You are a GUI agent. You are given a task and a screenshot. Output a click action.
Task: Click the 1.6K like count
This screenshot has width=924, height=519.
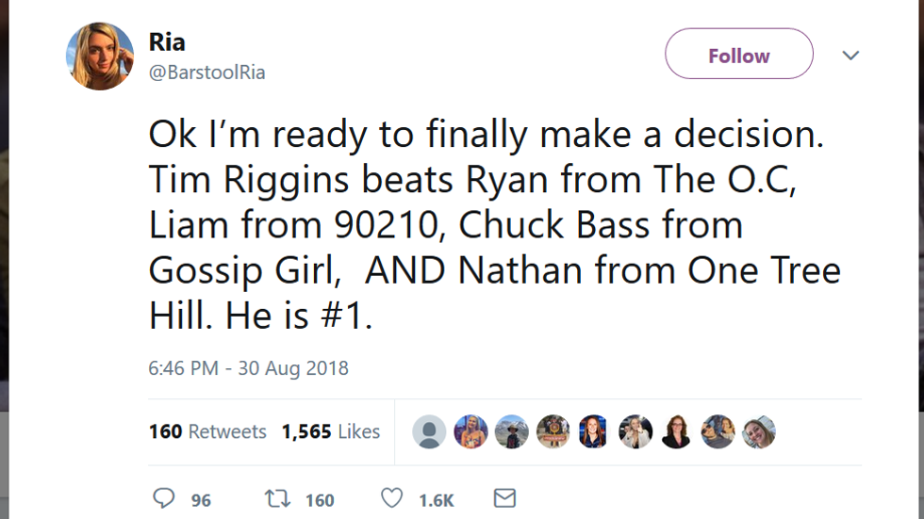[x=437, y=500]
